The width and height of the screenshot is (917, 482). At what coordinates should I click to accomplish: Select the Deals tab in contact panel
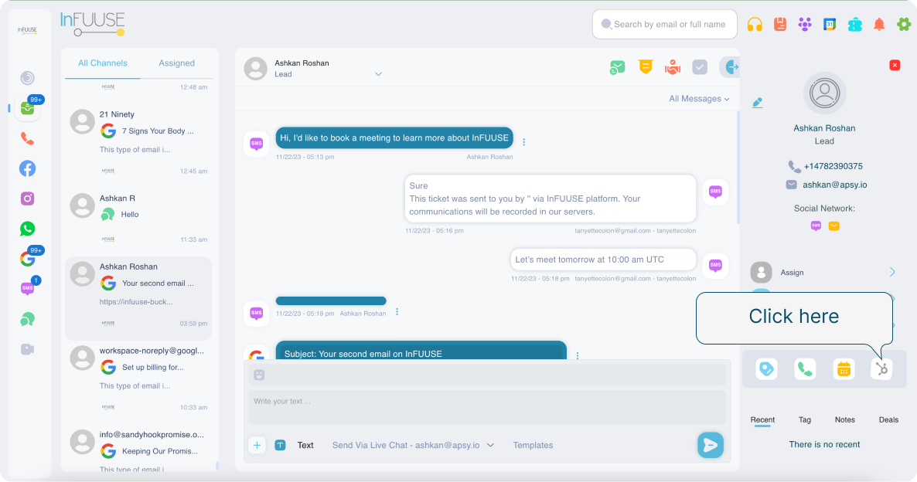click(x=888, y=420)
